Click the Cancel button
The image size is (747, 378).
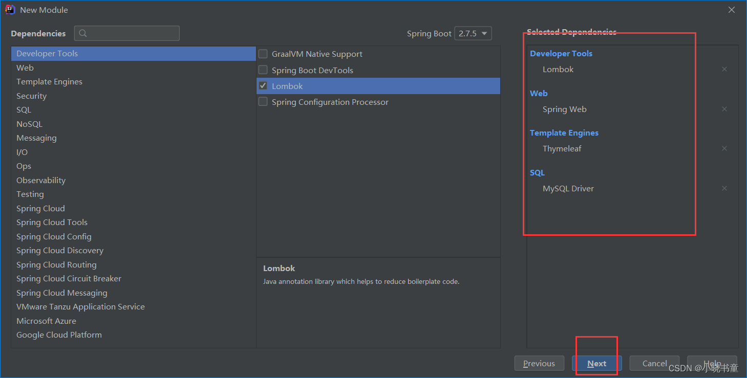pos(654,363)
